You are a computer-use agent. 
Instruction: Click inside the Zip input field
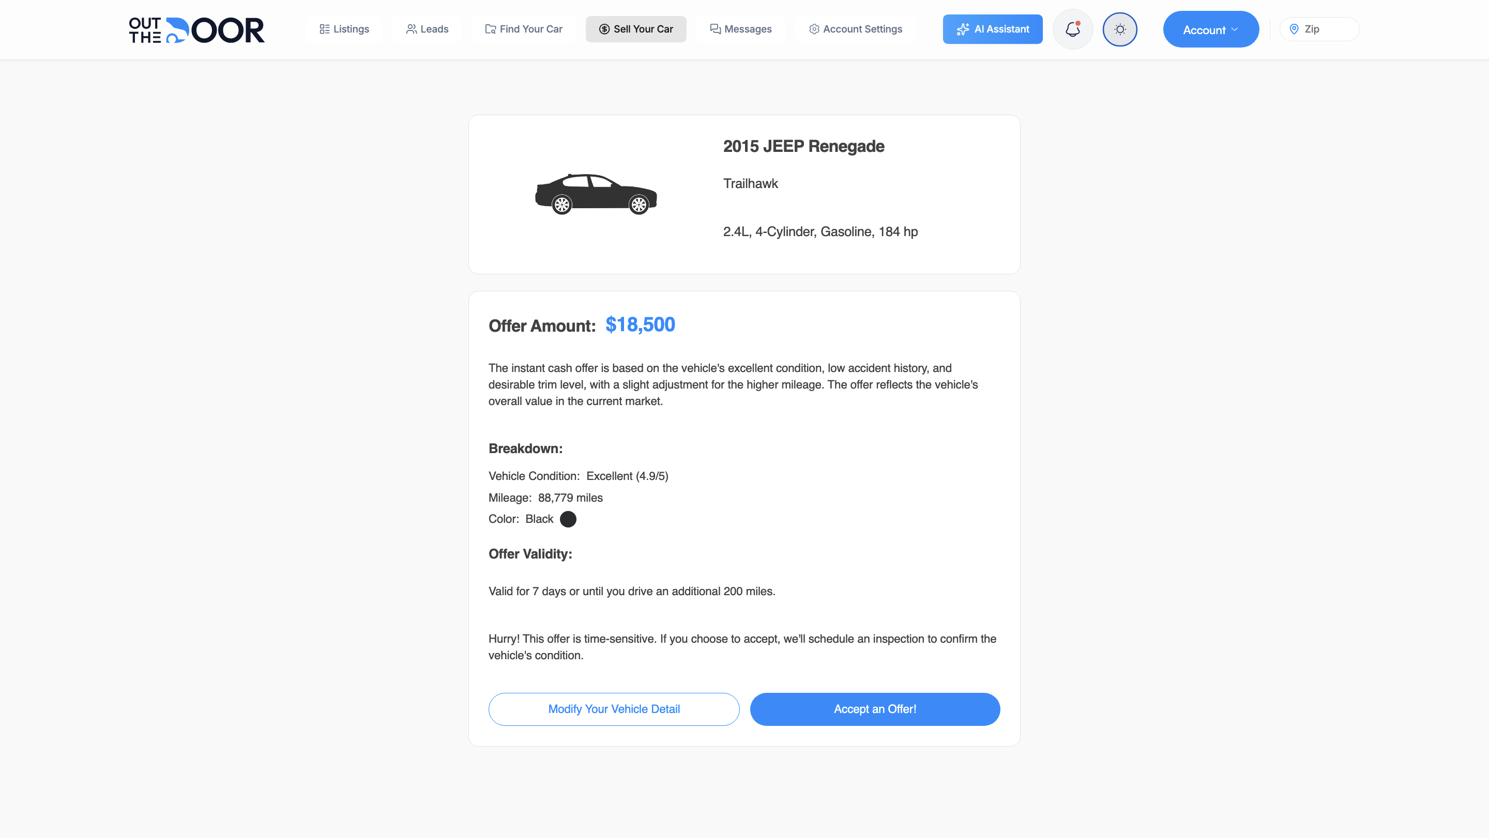pyautogui.click(x=1329, y=29)
